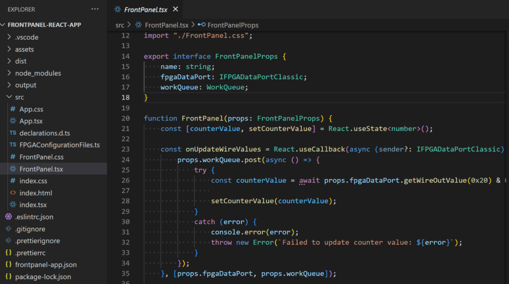Viewport: 509px width, 284px height.
Task: Open App.tsx from the explorer
Action: [x=31, y=121]
